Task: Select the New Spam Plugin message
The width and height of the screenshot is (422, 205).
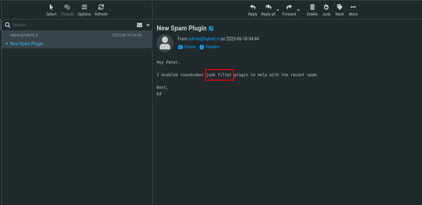Action: click(x=77, y=40)
